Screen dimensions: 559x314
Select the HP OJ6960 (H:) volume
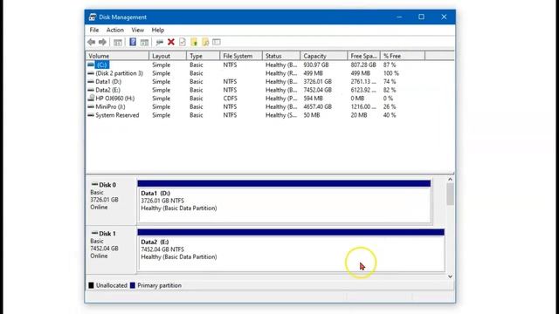[114, 99]
